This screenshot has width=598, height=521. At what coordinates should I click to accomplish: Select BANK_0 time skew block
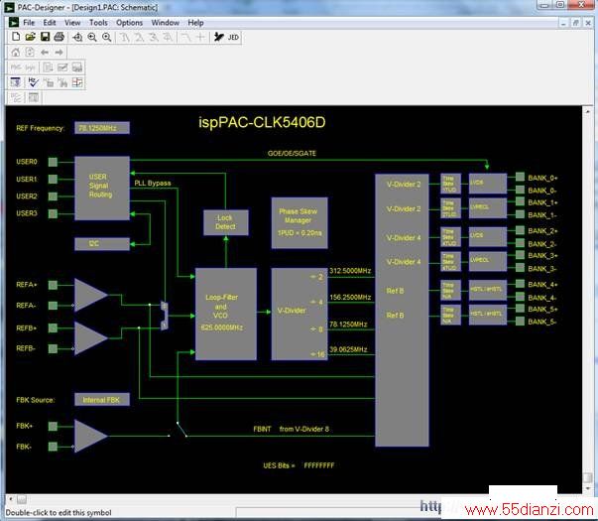coord(450,184)
